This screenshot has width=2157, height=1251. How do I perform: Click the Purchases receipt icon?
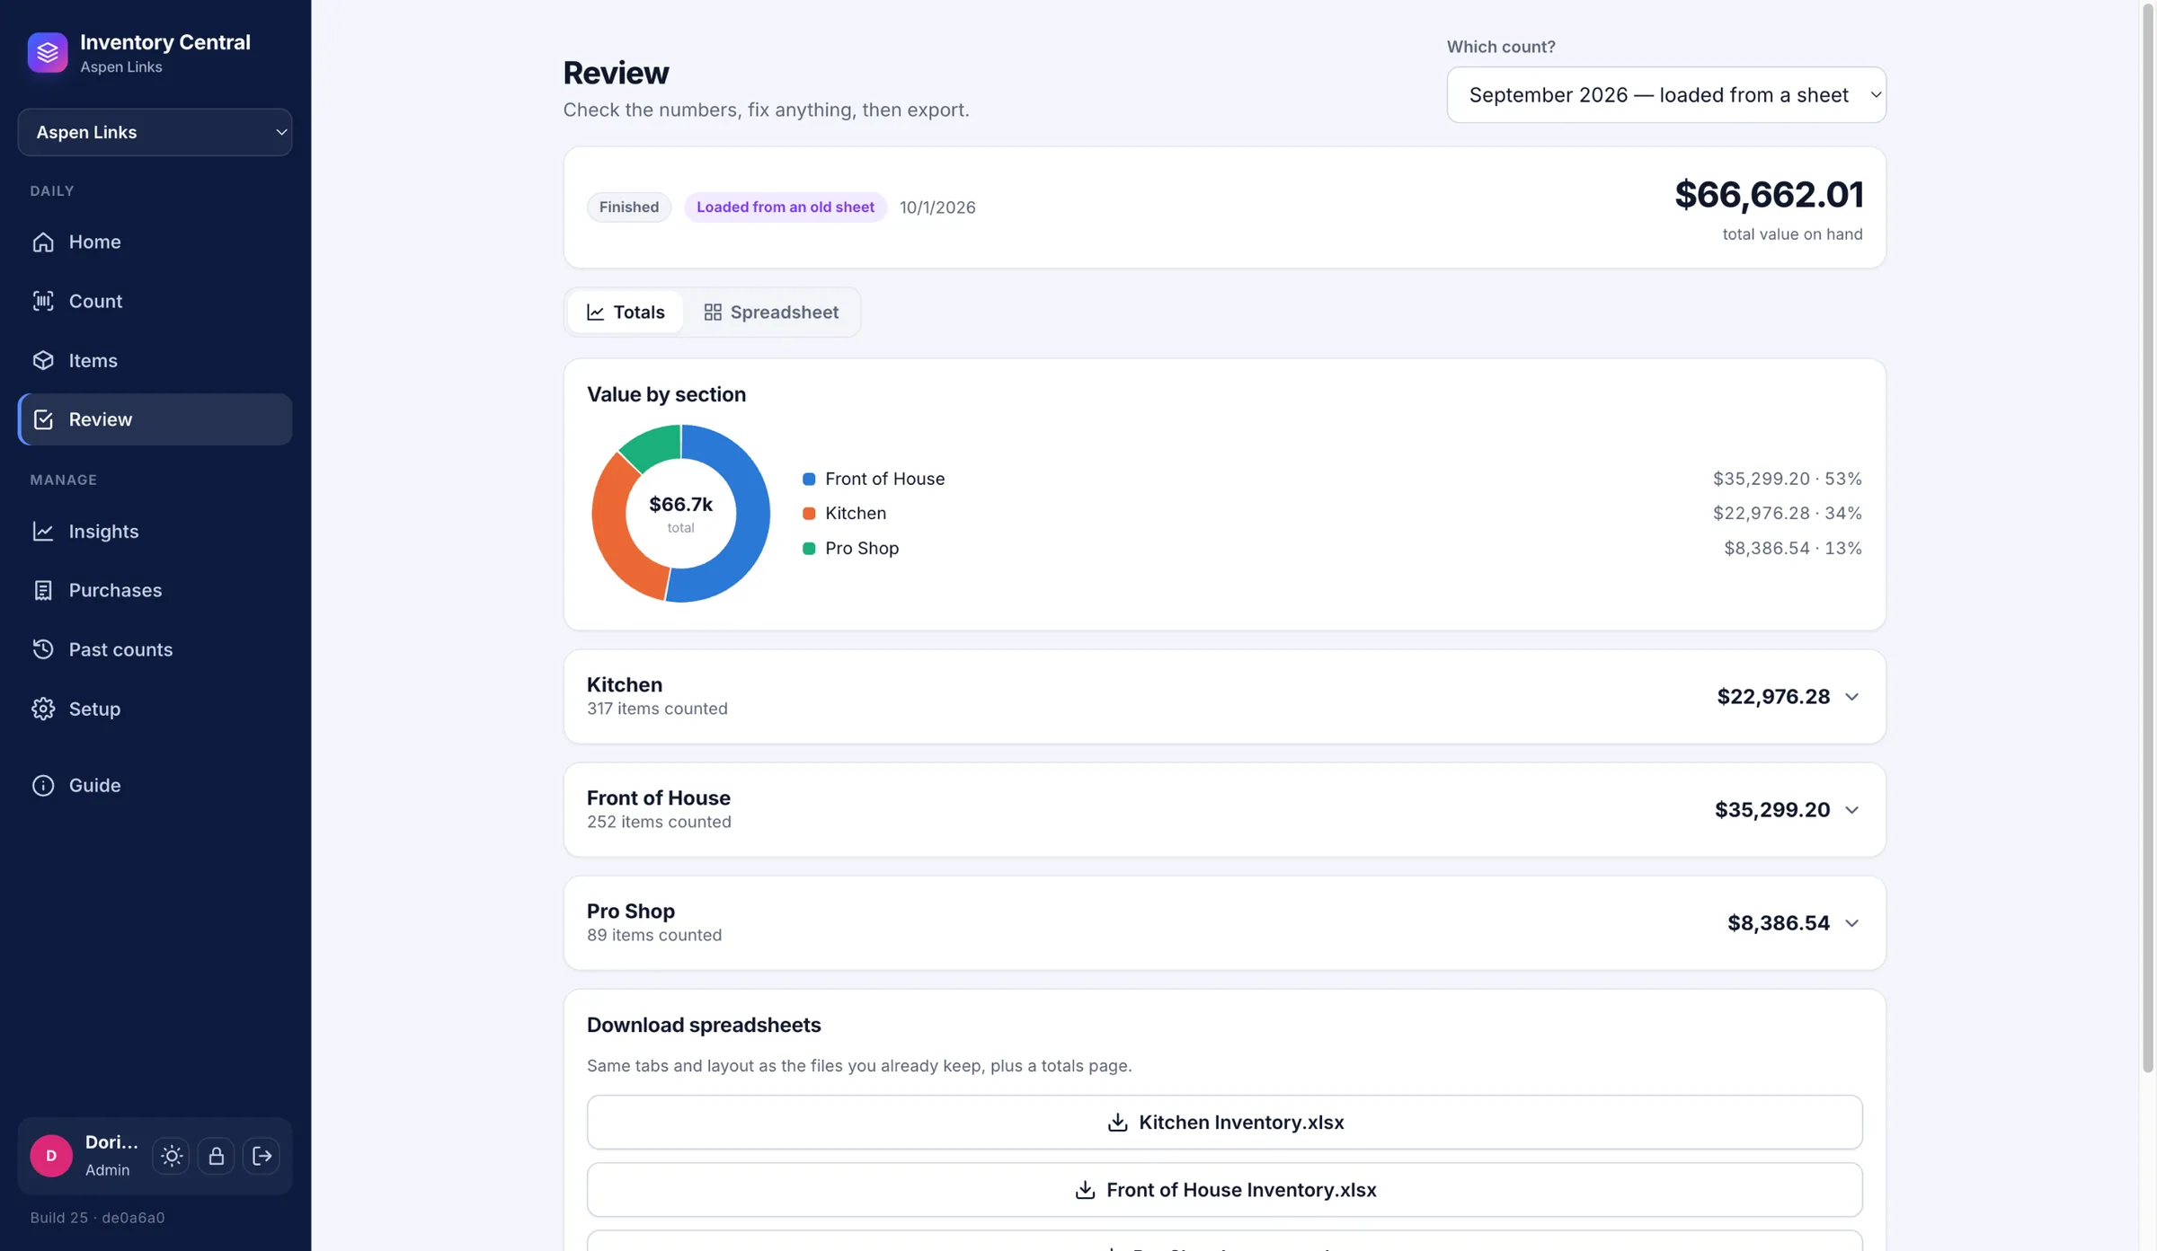(43, 590)
